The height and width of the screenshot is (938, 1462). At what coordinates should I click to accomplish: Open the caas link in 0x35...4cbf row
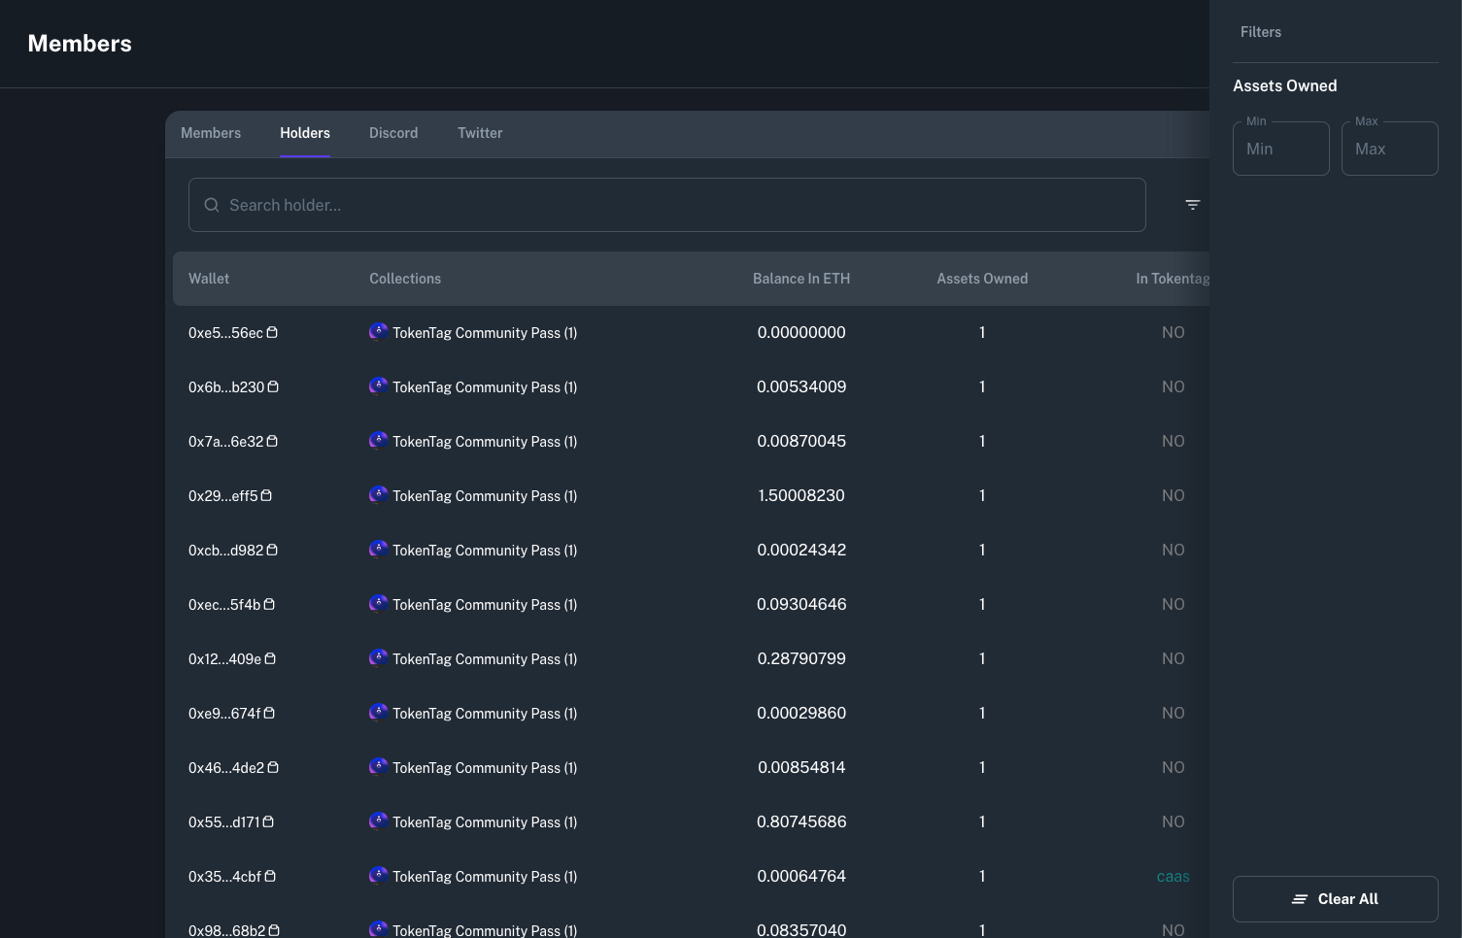(1173, 876)
